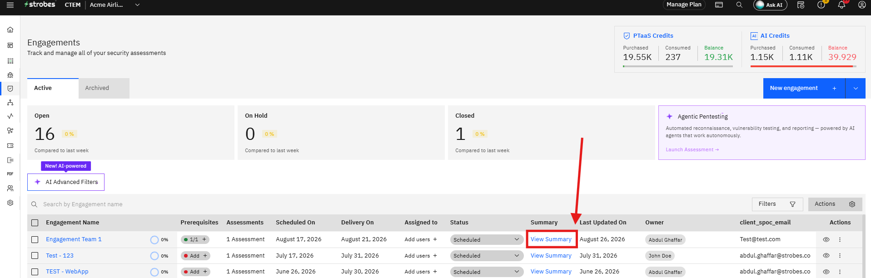Go to Home in the sidebar

[10, 30]
